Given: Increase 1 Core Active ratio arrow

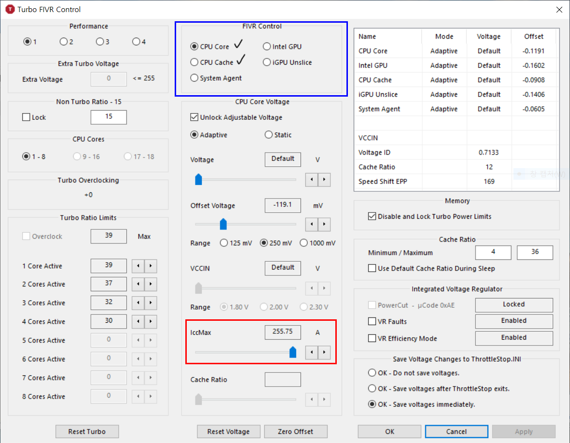Looking at the screenshot, I should click(x=150, y=266).
